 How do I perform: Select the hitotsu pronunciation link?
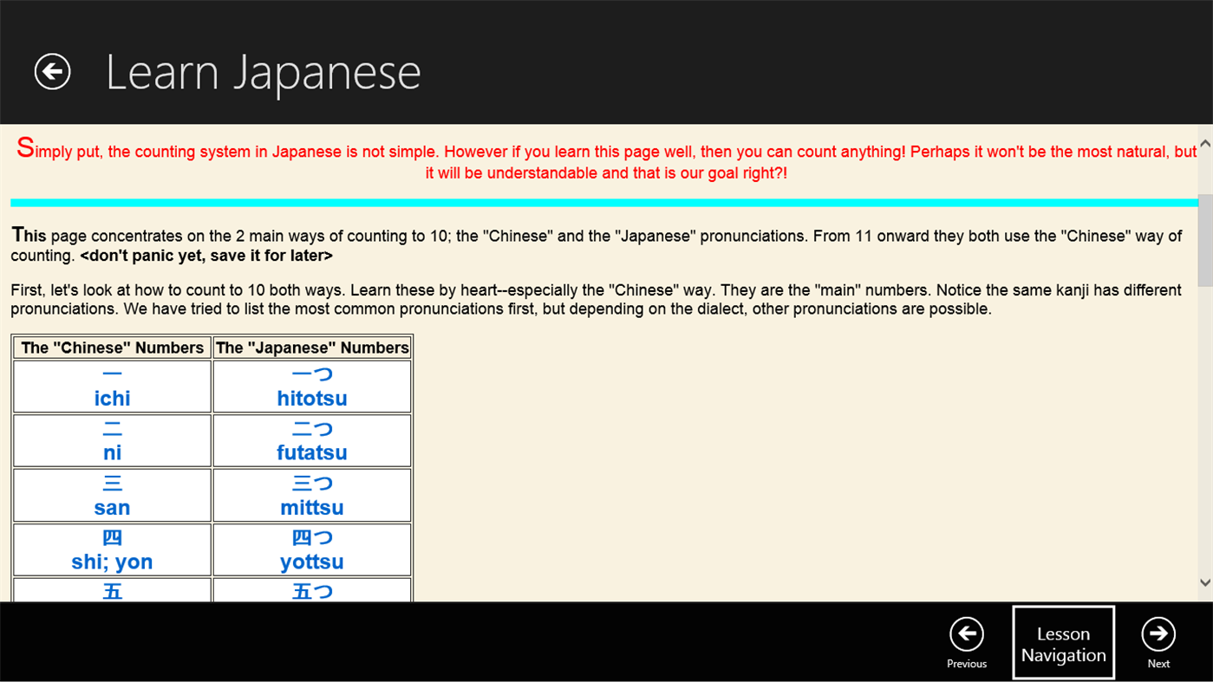pos(311,398)
